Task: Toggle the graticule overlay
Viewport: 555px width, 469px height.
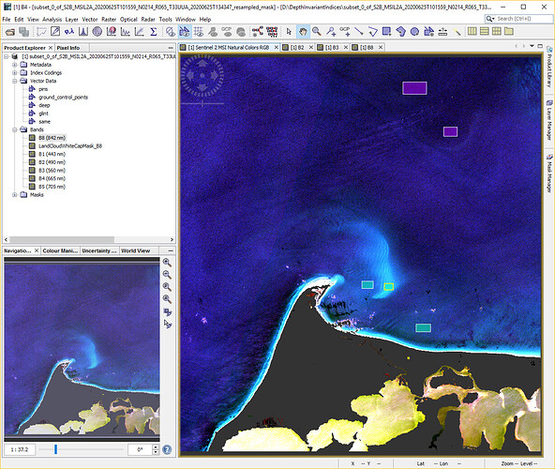Action: [x=199, y=32]
